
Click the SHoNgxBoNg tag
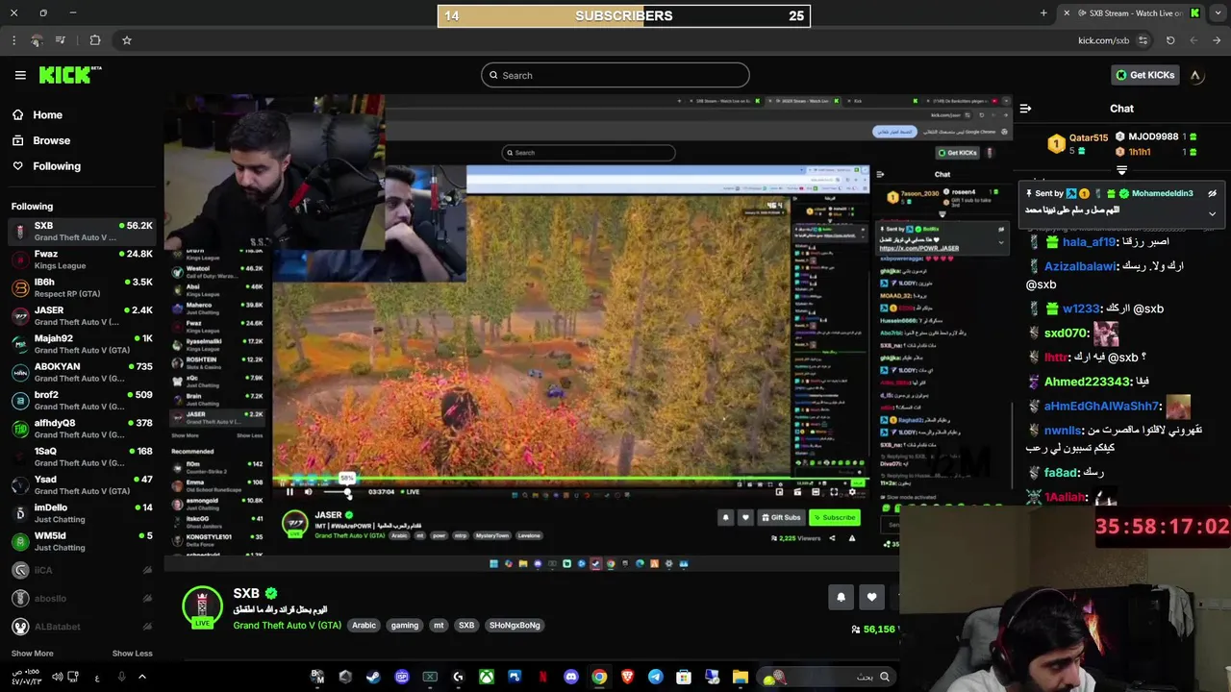click(515, 625)
